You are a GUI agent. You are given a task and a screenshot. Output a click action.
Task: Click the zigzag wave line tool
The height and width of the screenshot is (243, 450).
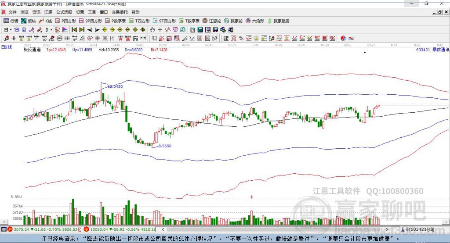[192, 39]
